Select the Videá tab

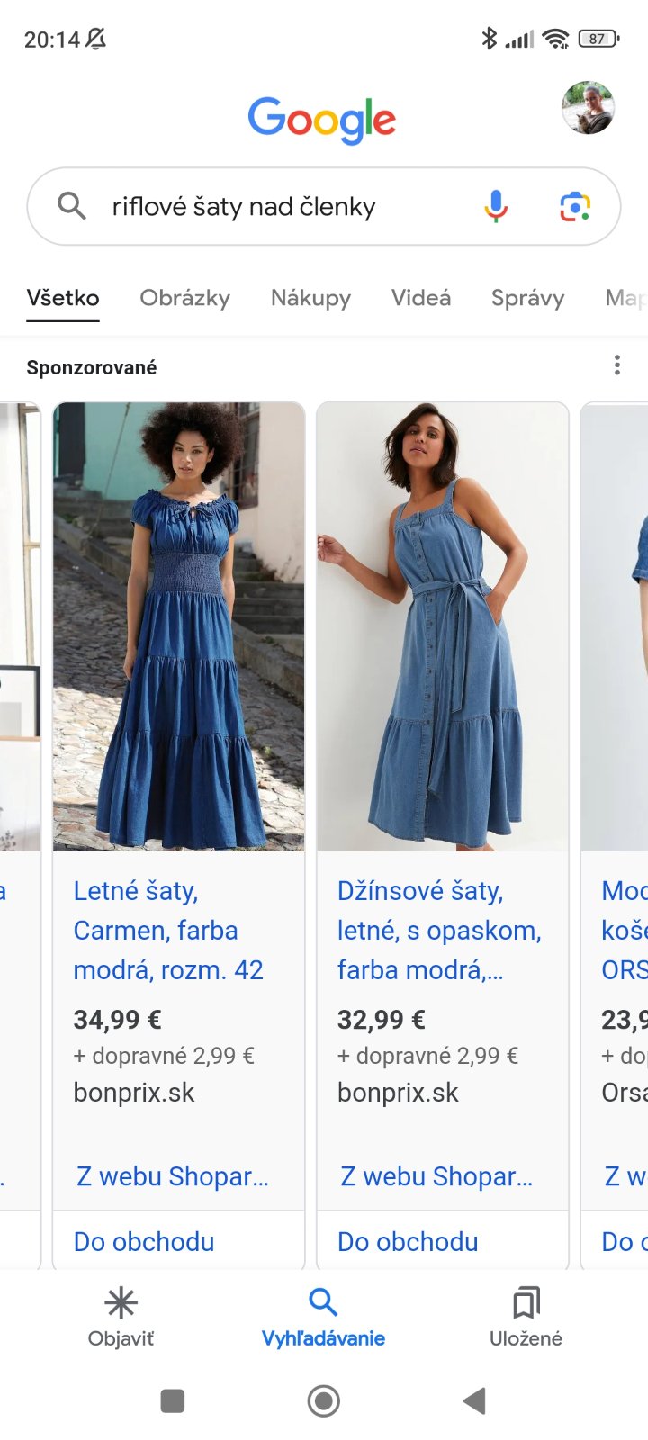coord(421,298)
